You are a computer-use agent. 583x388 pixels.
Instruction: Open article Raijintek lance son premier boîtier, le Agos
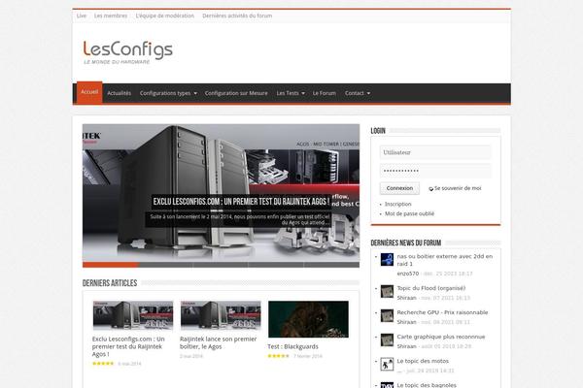(219, 342)
